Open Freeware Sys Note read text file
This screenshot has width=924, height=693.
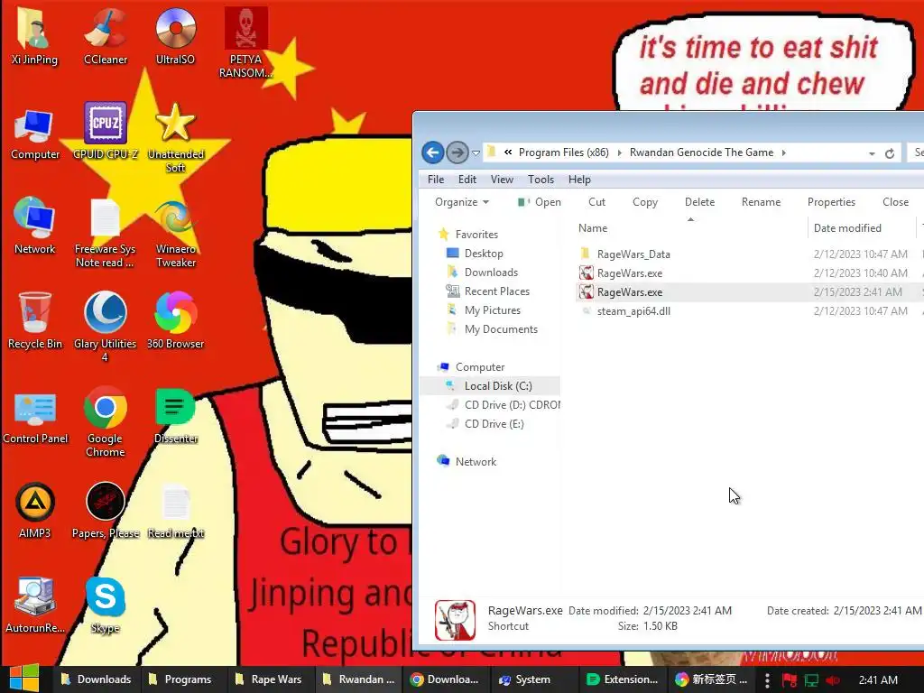105,233
